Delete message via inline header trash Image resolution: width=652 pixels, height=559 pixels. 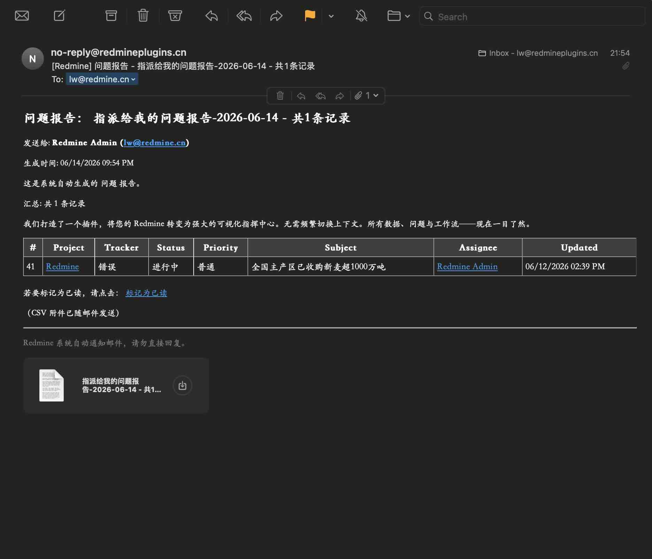(280, 95)
